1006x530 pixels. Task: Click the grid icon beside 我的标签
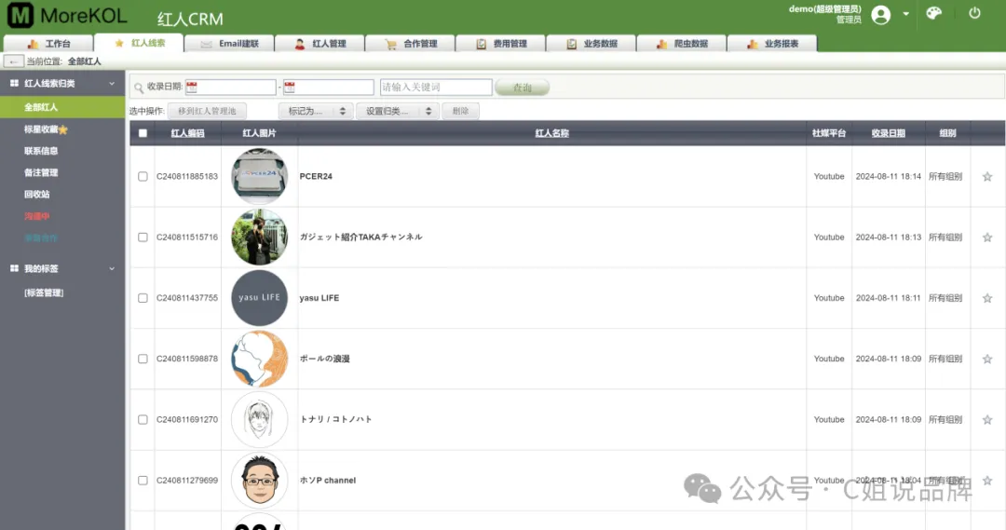click(x=14, y=268)
